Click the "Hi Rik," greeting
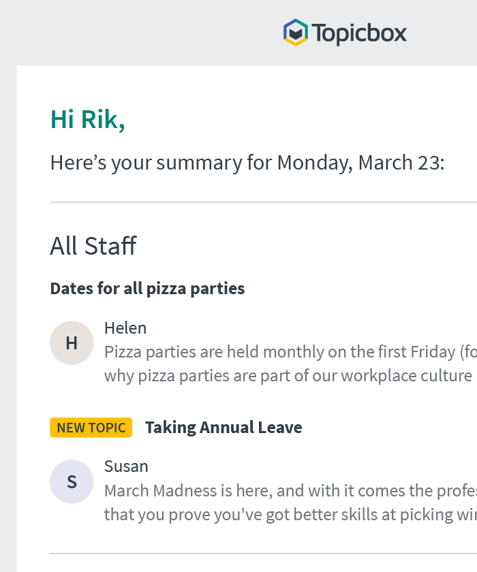477x572 pixels. point(88,119)
